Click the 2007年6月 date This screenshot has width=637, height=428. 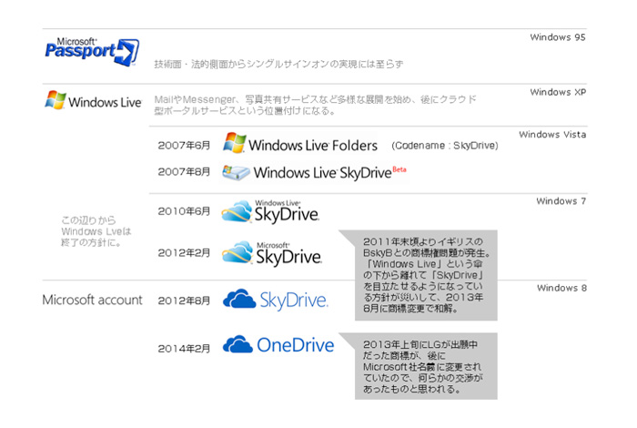(184, 146)
